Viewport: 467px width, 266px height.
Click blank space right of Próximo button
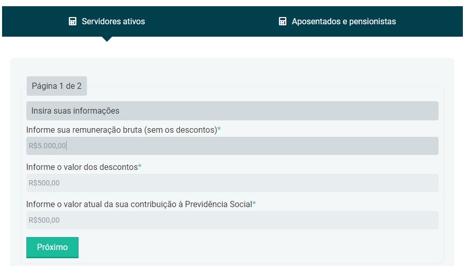258,247
